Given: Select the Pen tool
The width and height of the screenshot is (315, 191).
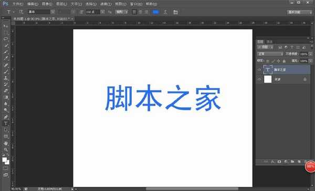Looking at the screenshot, I should (6, 117).
